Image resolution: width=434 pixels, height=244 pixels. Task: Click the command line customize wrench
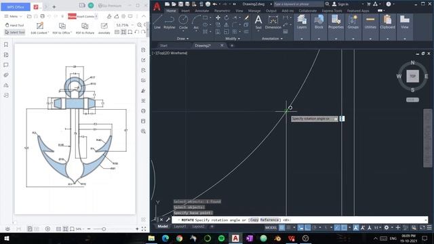[x=168, y=220]
